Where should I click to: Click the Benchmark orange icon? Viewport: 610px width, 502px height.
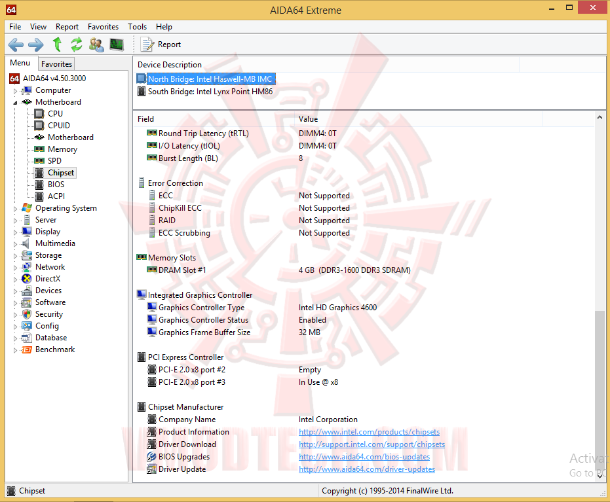pyautogui.click(x=26, y=350)
